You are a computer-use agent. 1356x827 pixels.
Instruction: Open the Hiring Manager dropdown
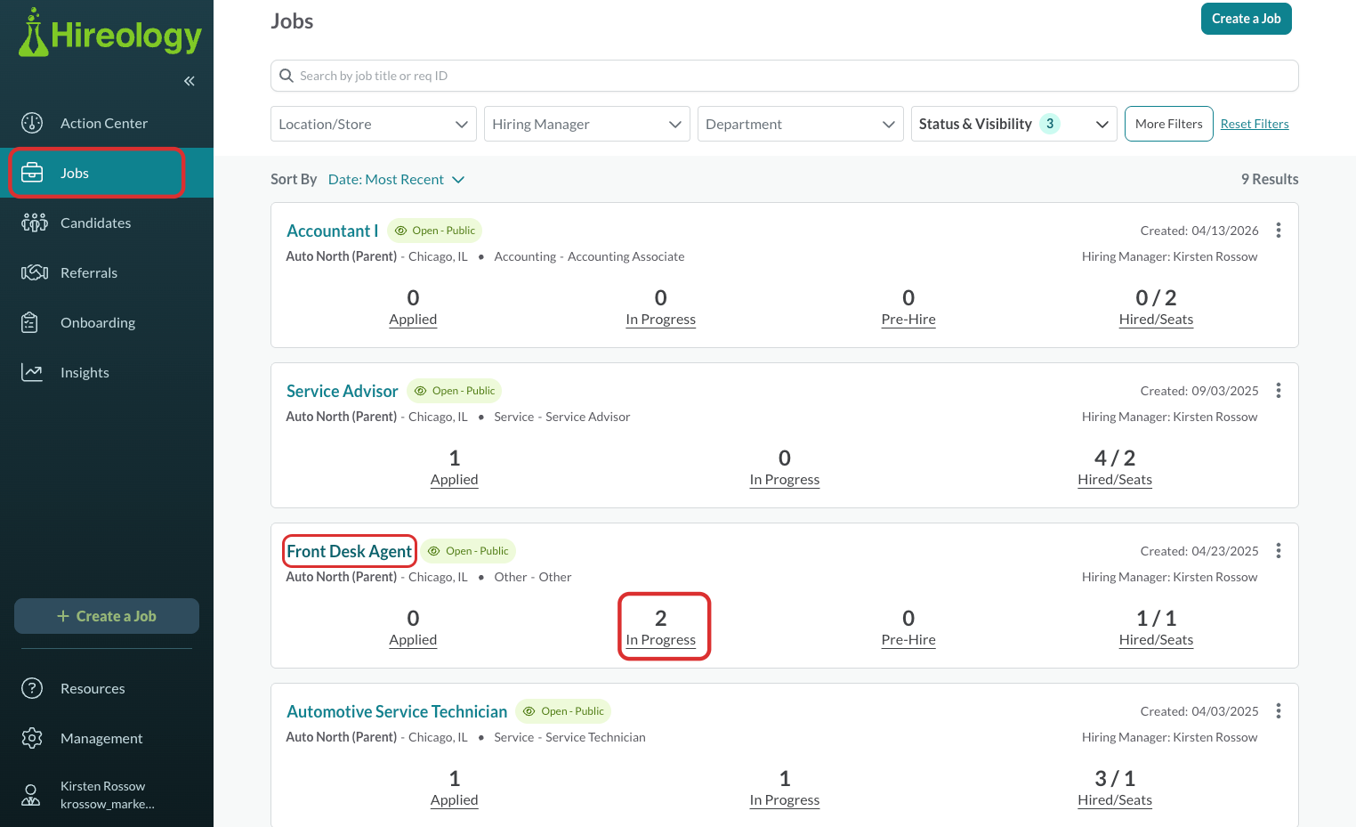pos(587,124)
